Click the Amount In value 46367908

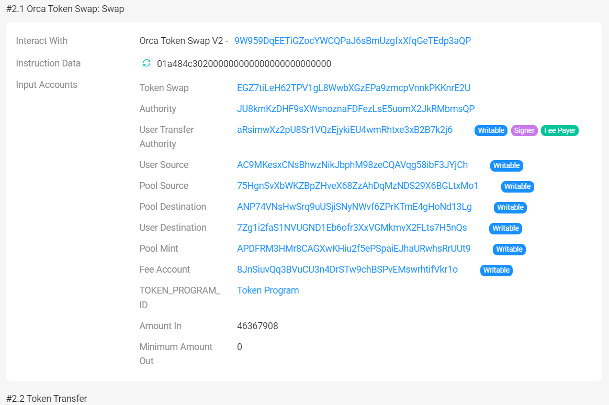257,326
